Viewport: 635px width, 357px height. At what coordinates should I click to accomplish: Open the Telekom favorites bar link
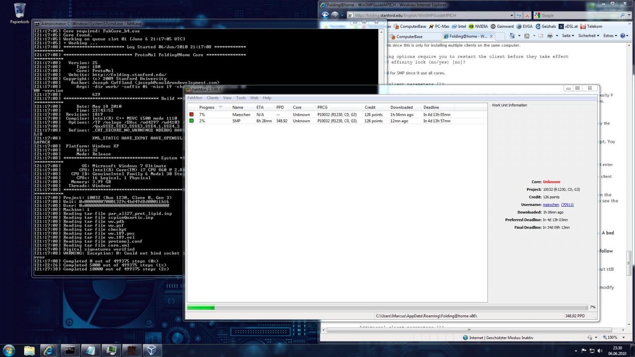click(x=591, y=27)
